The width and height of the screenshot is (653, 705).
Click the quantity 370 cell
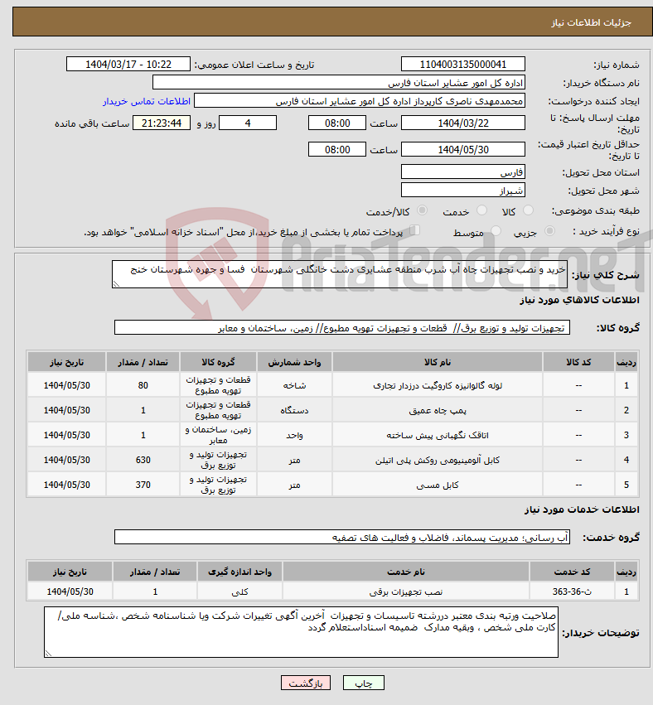[143, 485]
